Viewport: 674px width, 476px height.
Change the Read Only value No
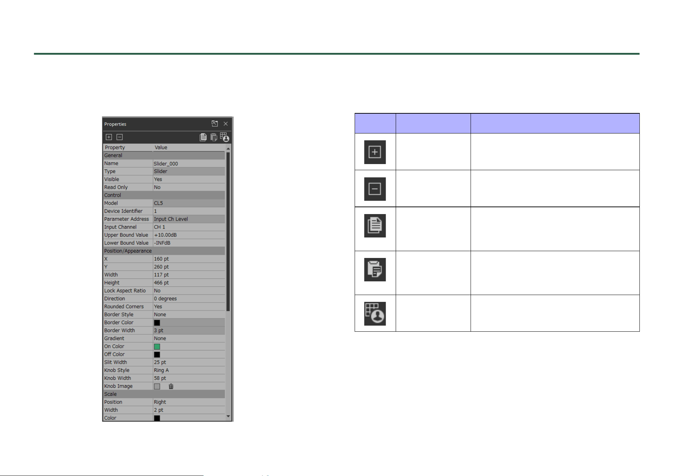click(189, 187)
